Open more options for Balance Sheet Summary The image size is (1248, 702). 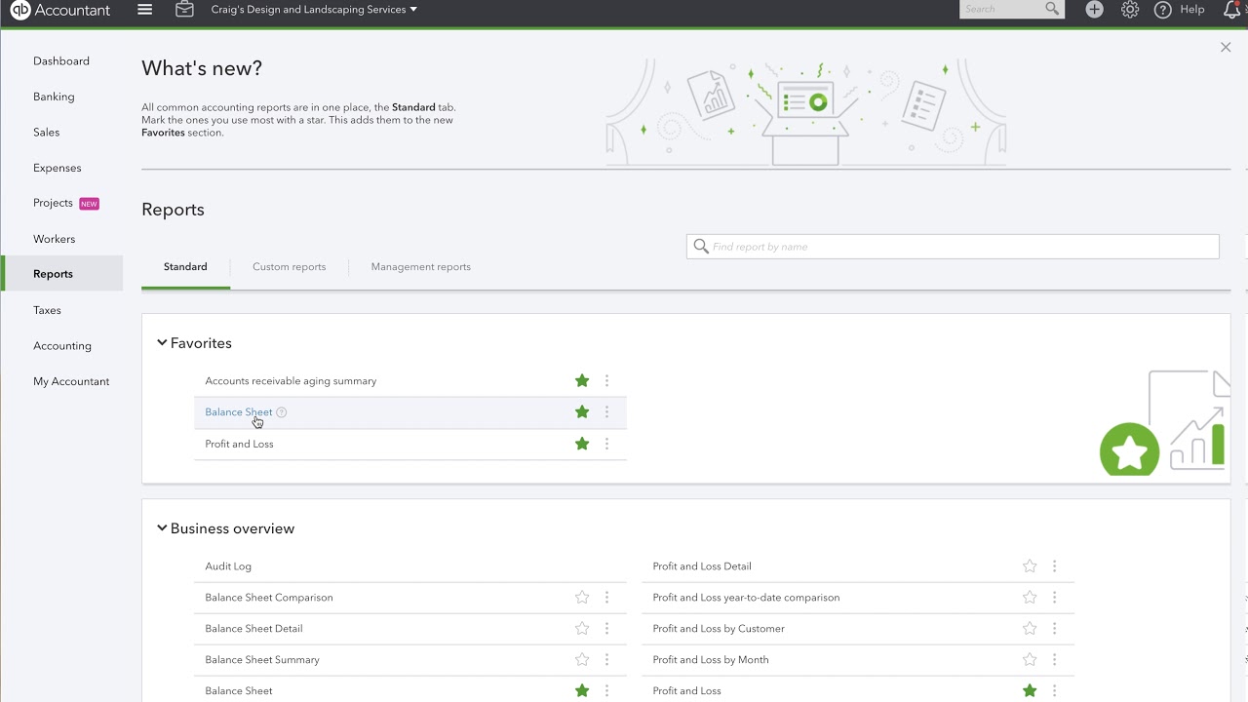coord(606,660)
